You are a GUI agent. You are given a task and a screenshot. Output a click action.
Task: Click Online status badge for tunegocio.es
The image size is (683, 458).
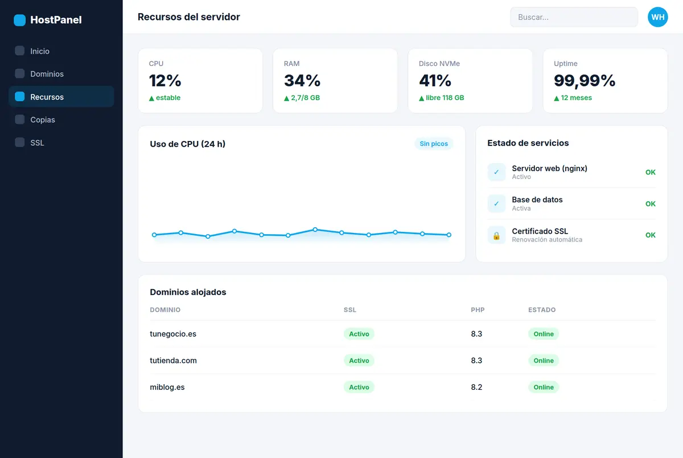click(544, 334)
